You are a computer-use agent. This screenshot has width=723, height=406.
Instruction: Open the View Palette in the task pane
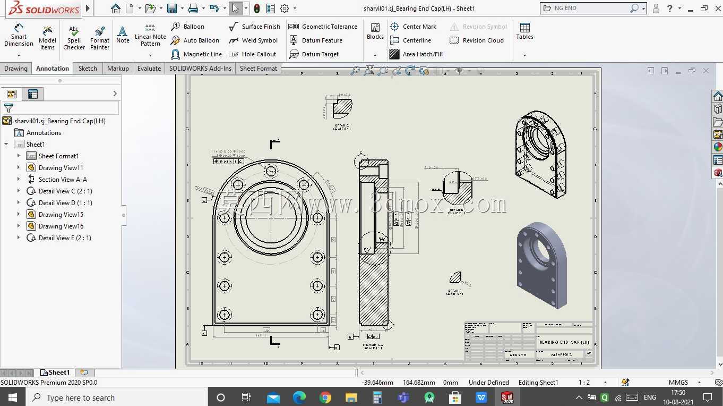click(x=718, y=134)
